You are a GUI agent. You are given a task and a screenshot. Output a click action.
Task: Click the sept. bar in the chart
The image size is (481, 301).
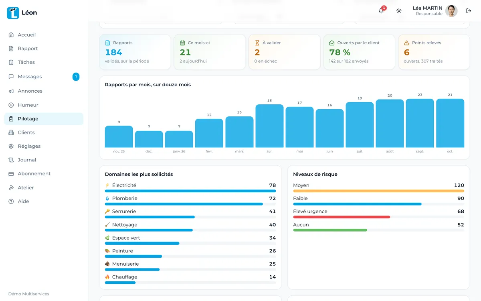(420, 123)
